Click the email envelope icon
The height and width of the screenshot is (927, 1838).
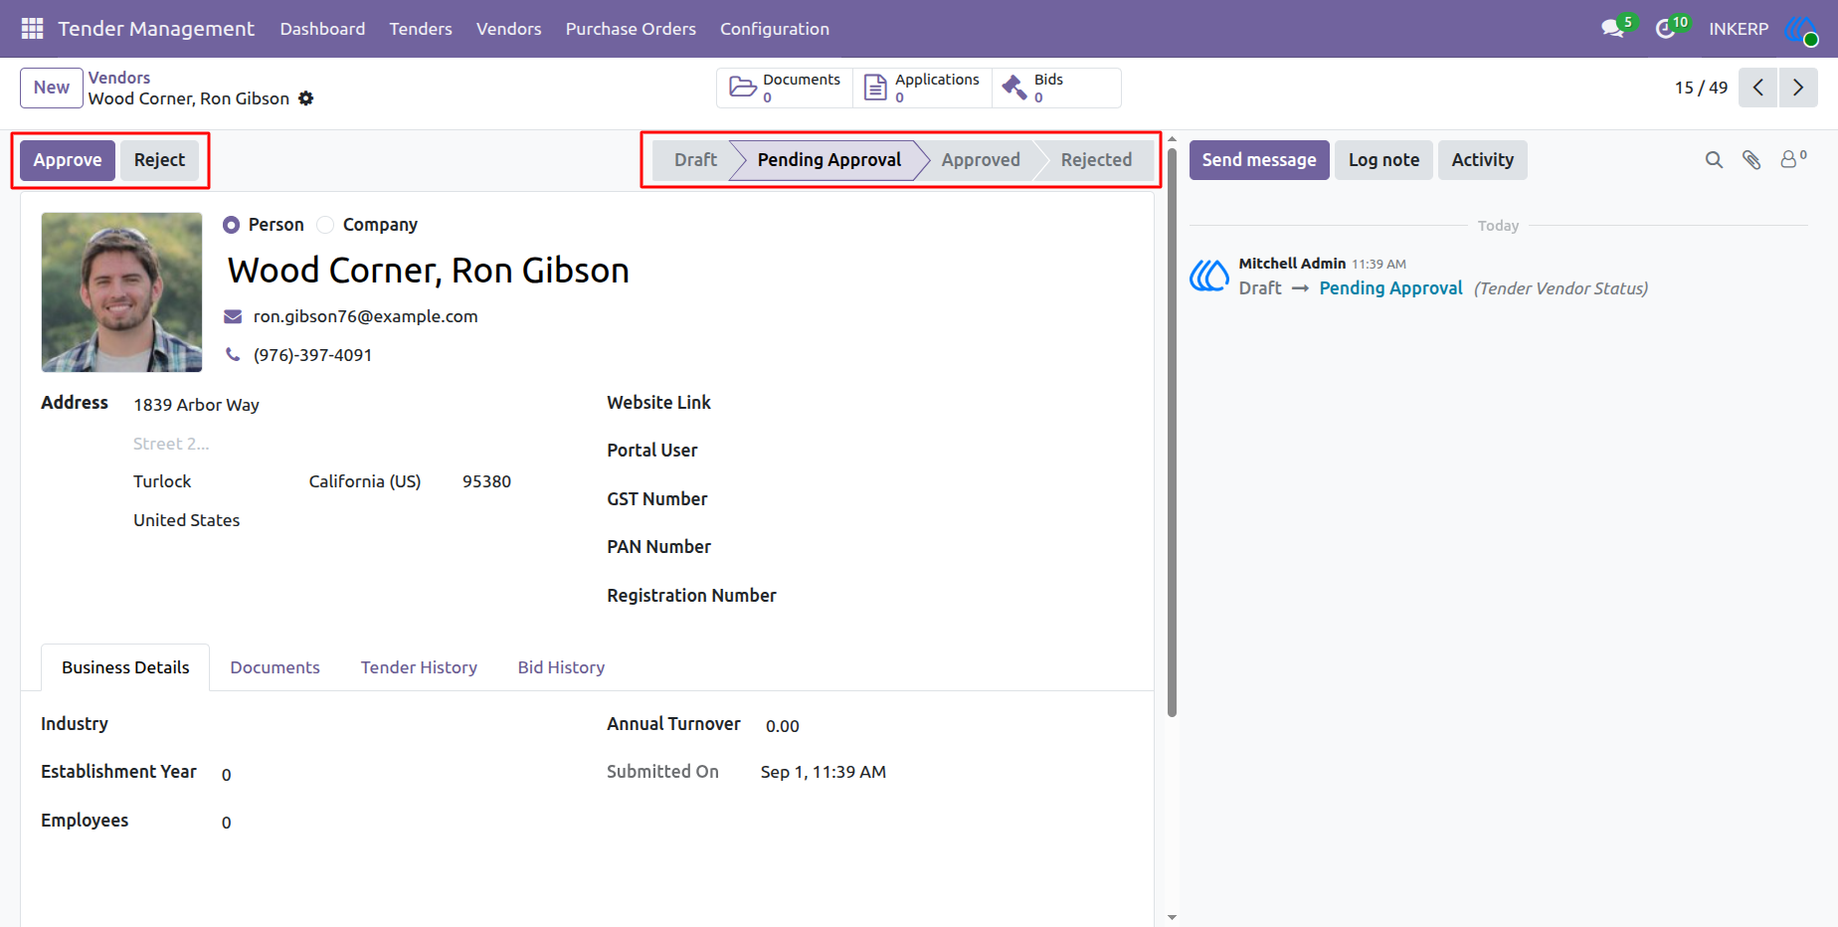point(233,316)
